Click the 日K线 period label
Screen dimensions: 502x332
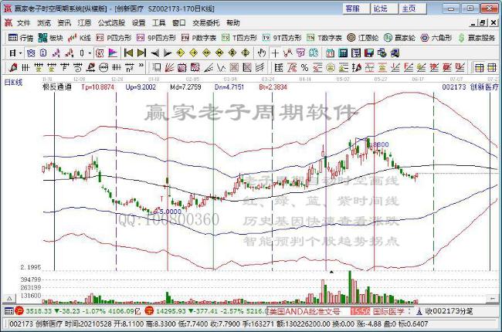pyautogui.click(x=13, y=83)
